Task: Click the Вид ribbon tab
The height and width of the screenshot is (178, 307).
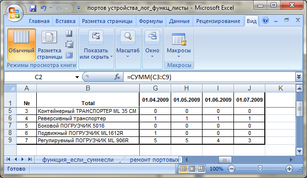Action: click(x=252, y=21)
